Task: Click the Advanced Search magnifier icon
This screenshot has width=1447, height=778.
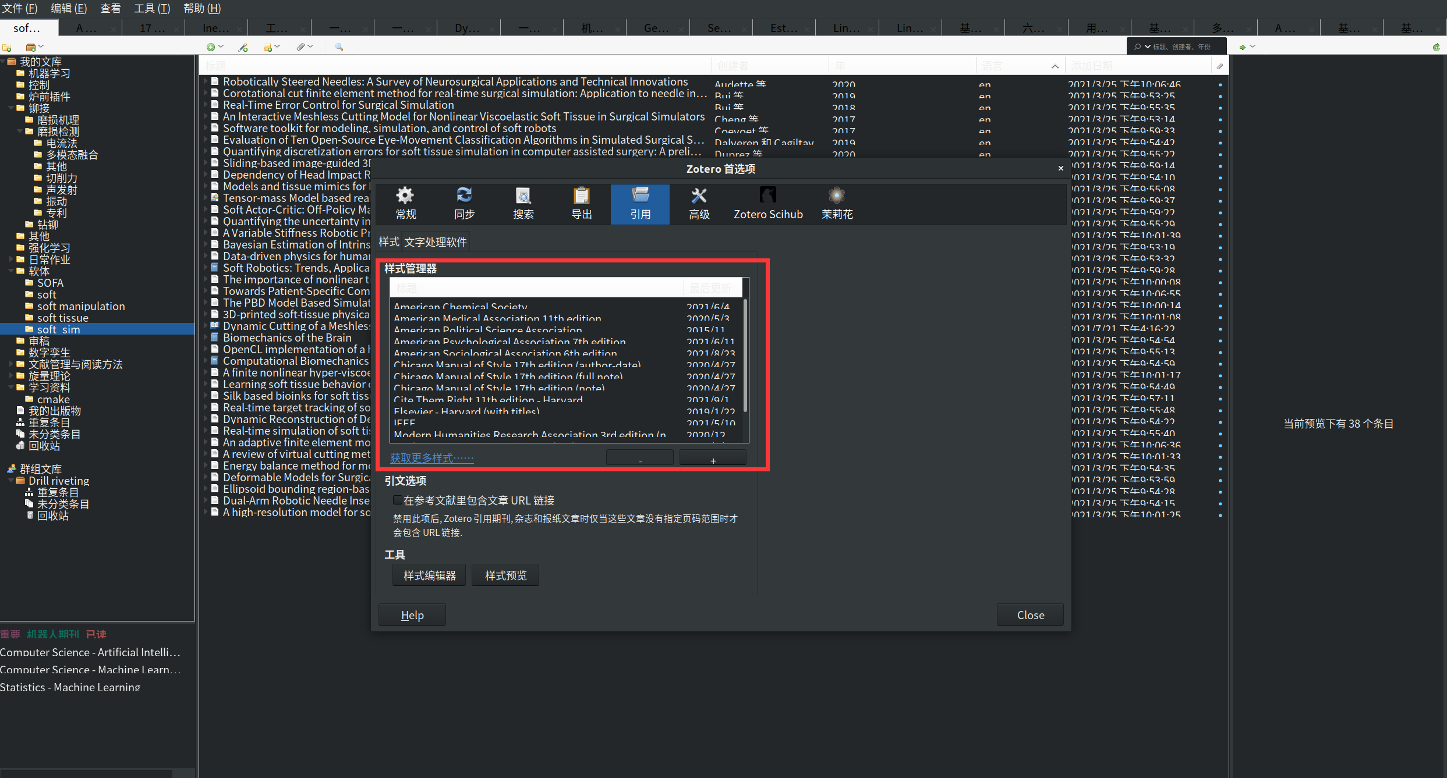Action: [x=339, y=47]
